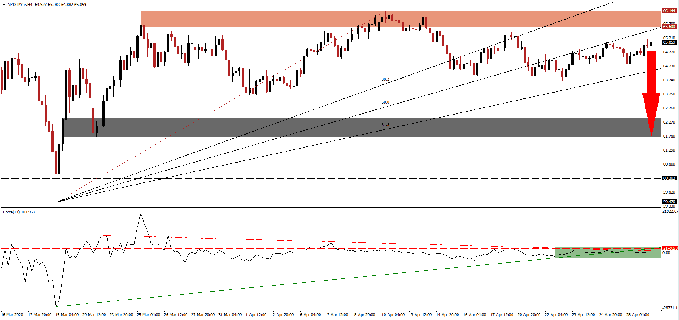Select the orange-red resistance zone rectangle
Viewport: 679px width, 320px height.
coord(399,19)
